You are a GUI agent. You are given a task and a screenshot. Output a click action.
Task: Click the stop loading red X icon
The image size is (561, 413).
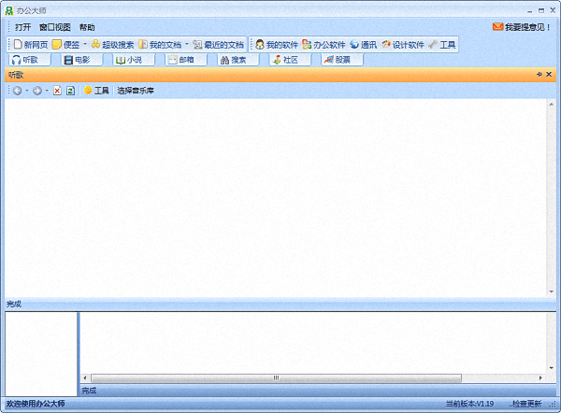point(57,91)
